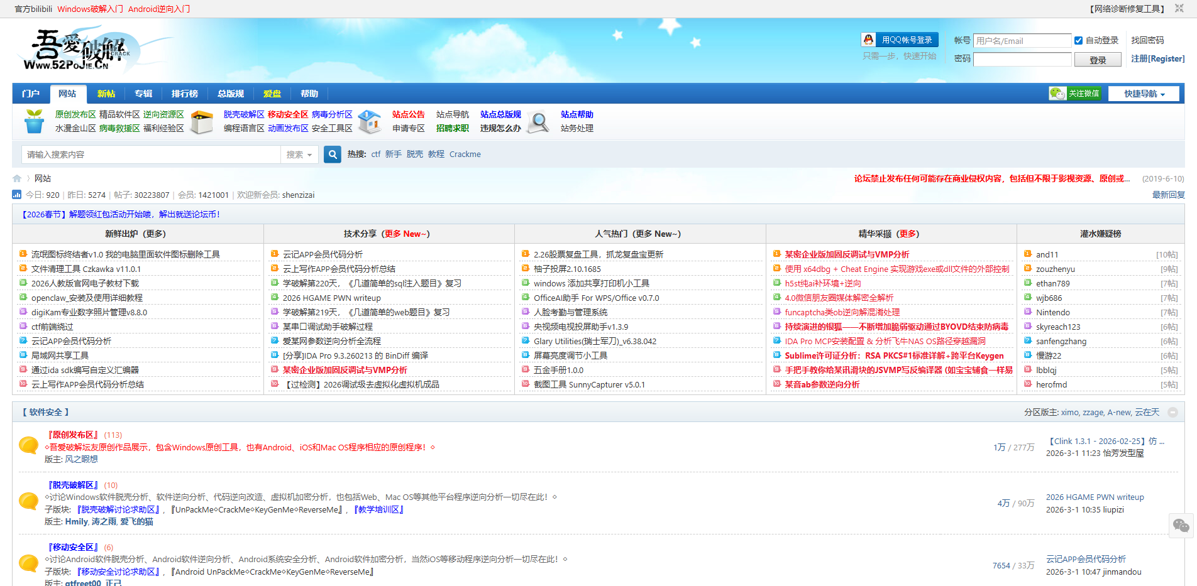Collapse the 软件安全 section

pyautogui.click(x=1172, y=413)
